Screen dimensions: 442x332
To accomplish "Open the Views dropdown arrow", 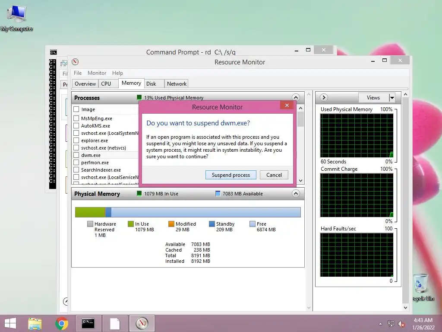I will [x=392, y=97].
